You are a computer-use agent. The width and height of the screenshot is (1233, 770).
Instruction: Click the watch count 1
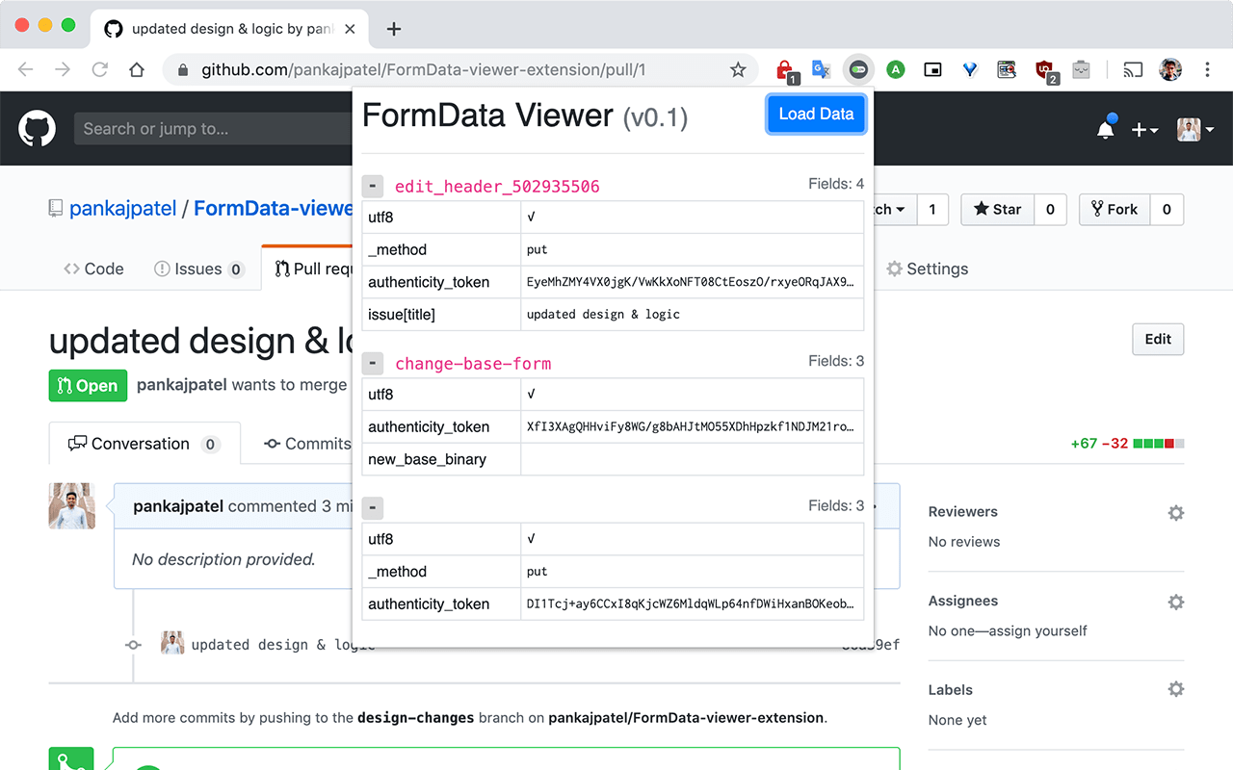[x=931, y=209]
